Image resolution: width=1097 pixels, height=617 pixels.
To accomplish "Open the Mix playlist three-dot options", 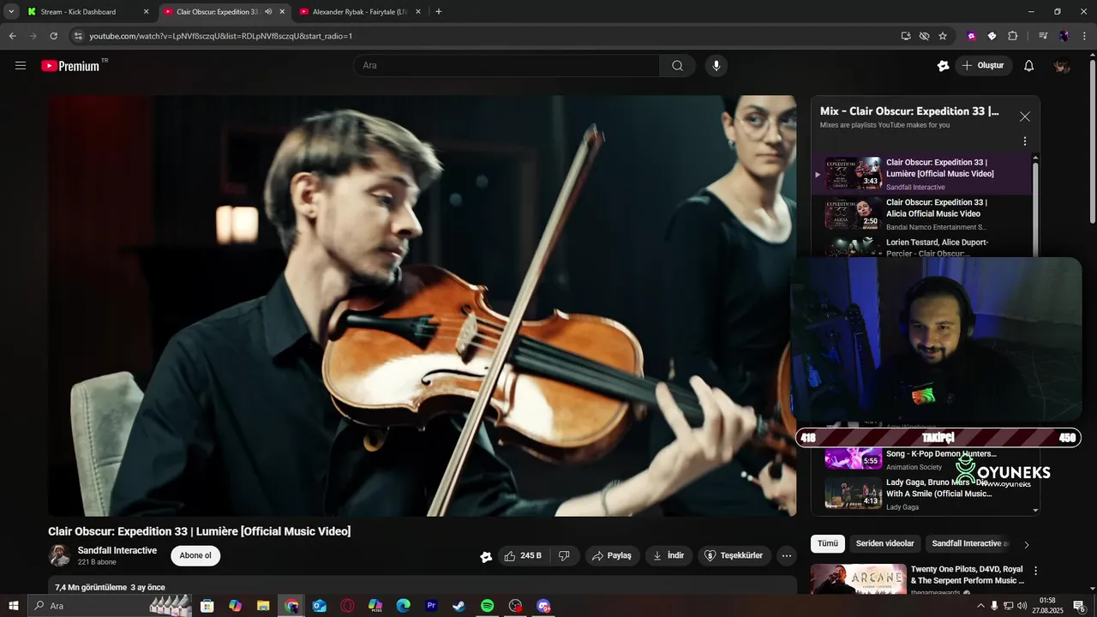I will pyautogui.click(x=1024, y=141).
